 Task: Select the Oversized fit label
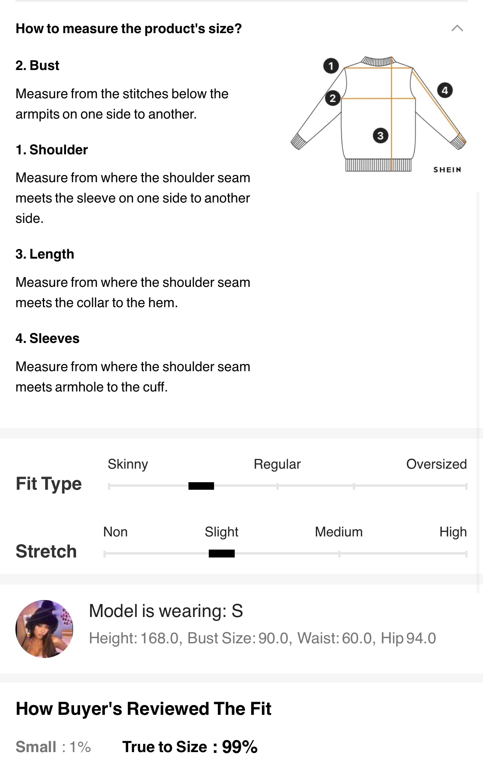(x=436, y=464)
